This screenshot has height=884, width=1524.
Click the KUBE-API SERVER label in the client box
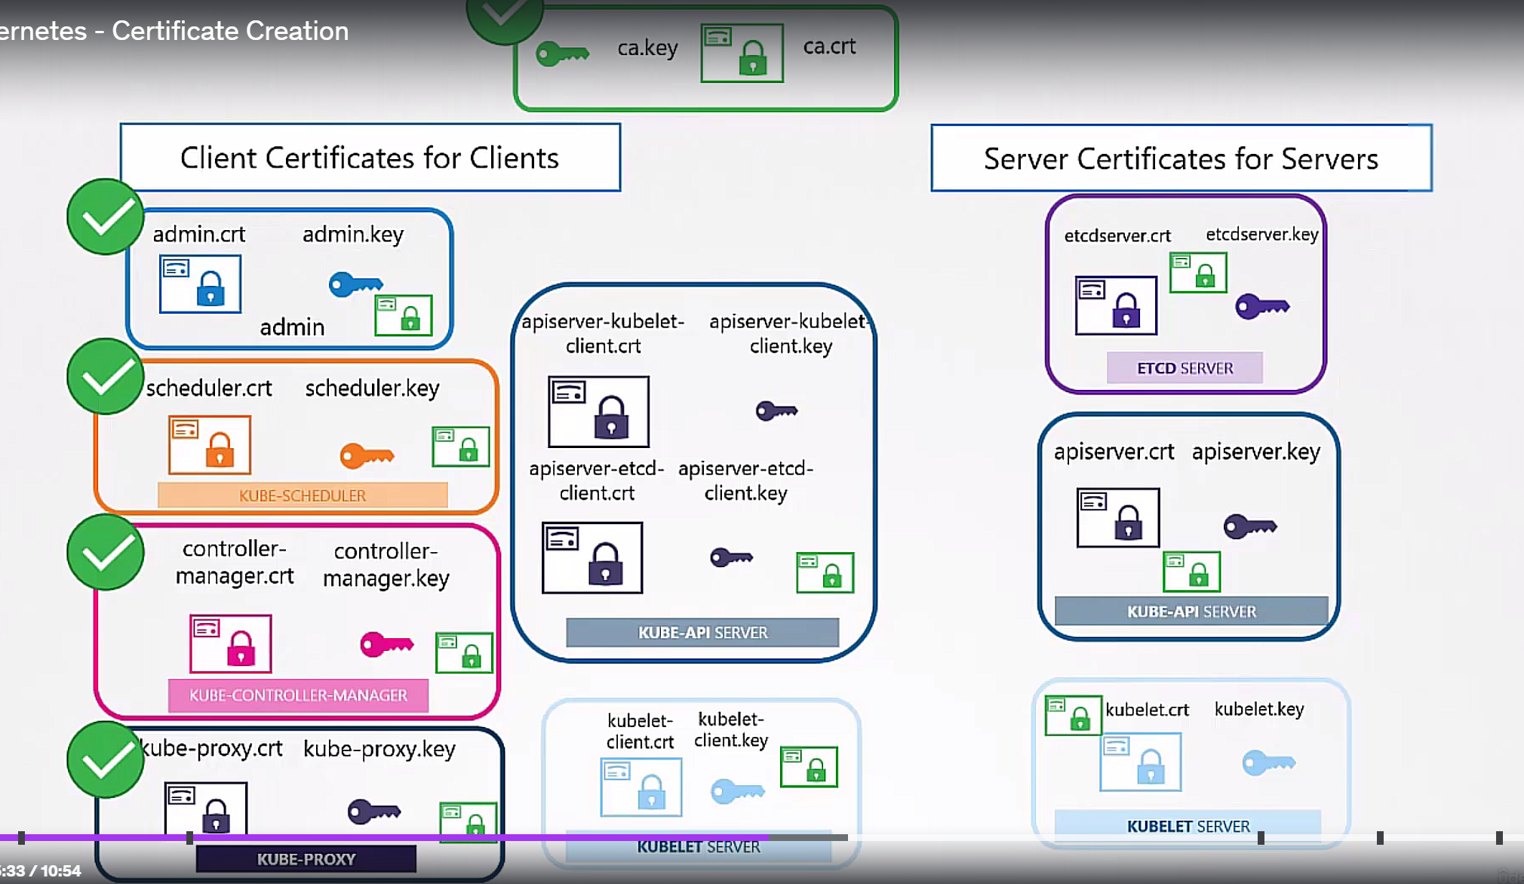702,632
